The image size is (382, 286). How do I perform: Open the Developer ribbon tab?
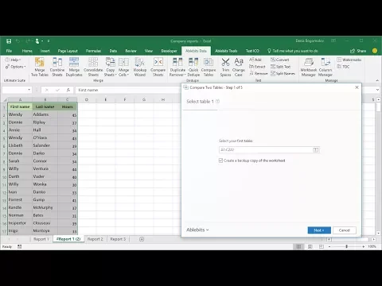pyautogui.click(x=169, y=51)
